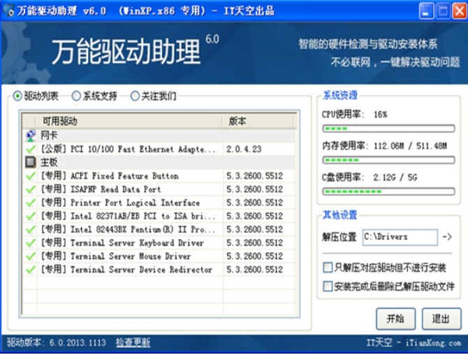Click the checkmark beside Intel 82371AB/EB PCI to ISA
Screen dimensions: 468x355
[31, 216]
